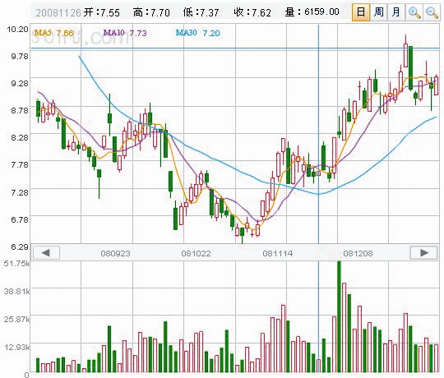Select the 081208 date marker
This screenshot has height=378, width=444.
pyautogui.click(x=358, y=253)
